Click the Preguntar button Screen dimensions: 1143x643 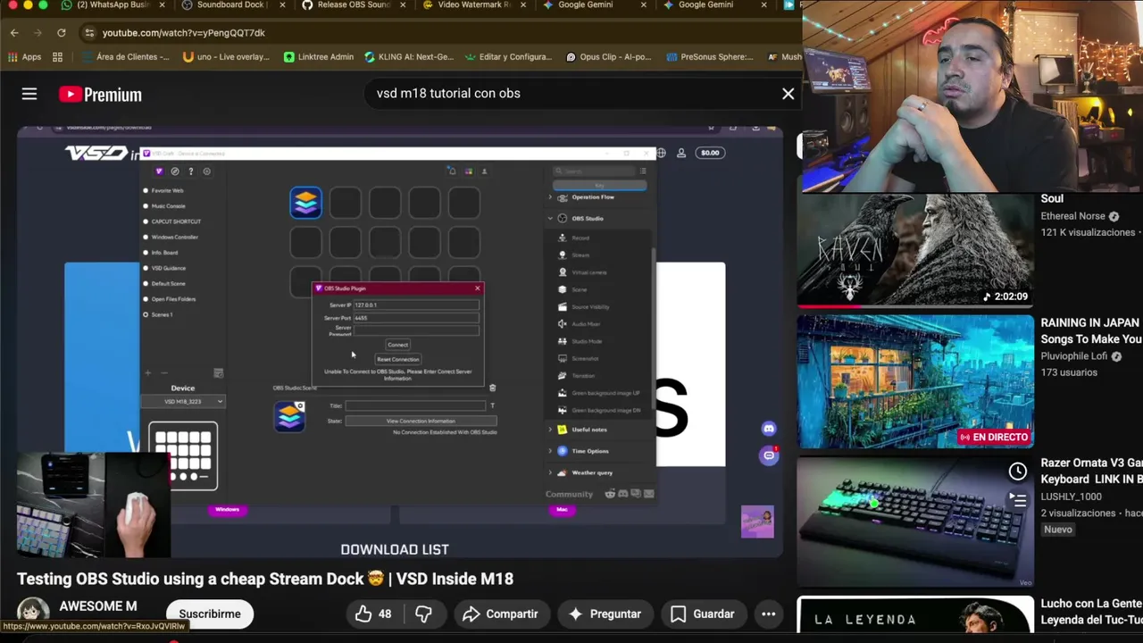605,614
